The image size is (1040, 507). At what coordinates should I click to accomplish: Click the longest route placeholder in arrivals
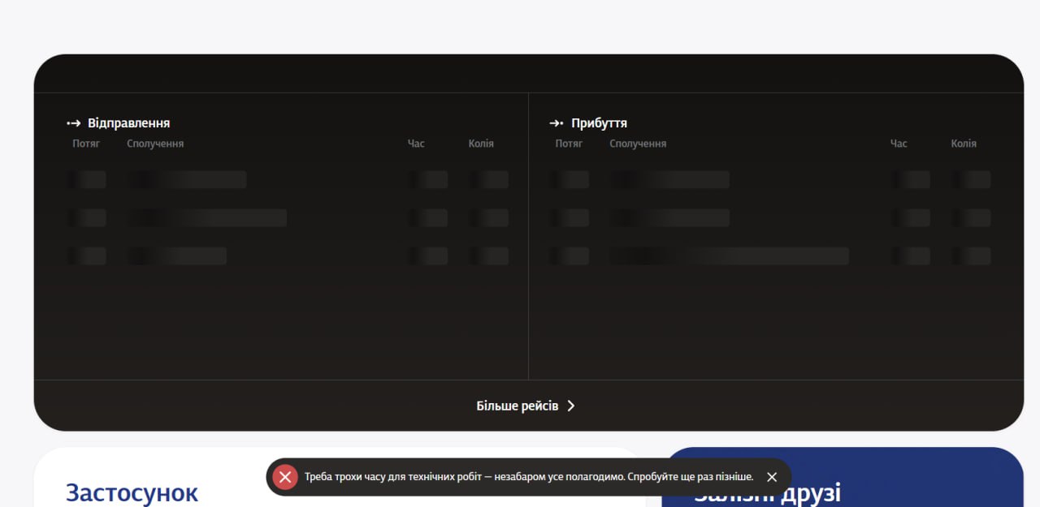[x=729, y=256]
